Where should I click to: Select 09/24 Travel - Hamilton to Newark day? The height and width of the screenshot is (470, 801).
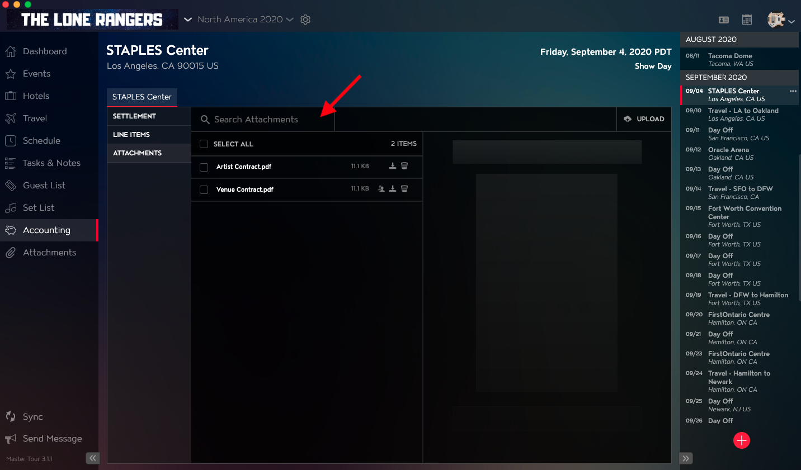coord(739,381)
